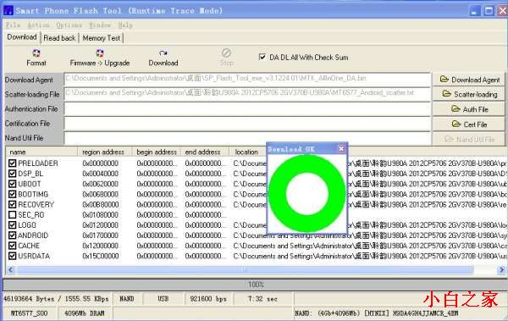Click the Firmware -> Upgrade icon
This screenshot has width=508, height=321.
click(100, 53)
